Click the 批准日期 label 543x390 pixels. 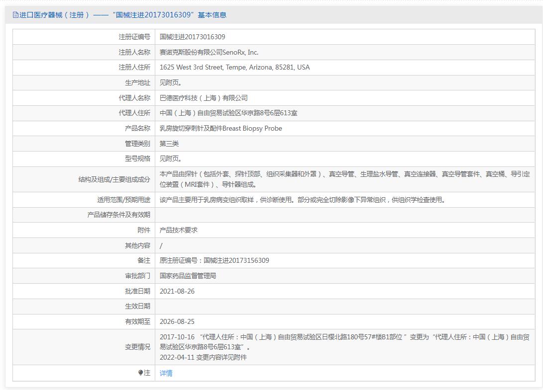coord(137,291)
